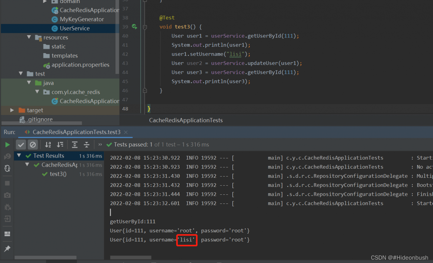Click log line timestamped 15:23:32.601
433x263 pixels.
coord(271,204)
